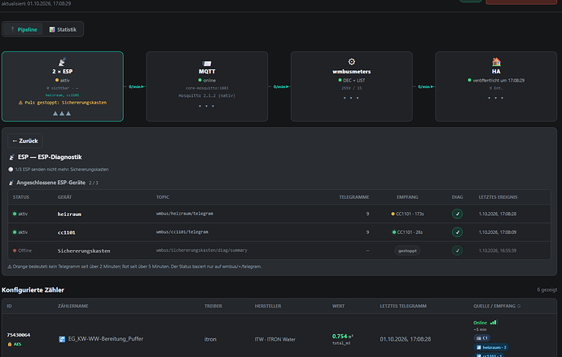The height and width of the screenshot is (357, 562).
Task: Click the signal strength bars beside Online
Action: 494,322
